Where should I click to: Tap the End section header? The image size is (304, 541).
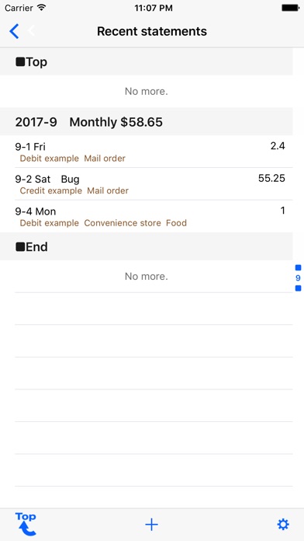tap(147, 246)
